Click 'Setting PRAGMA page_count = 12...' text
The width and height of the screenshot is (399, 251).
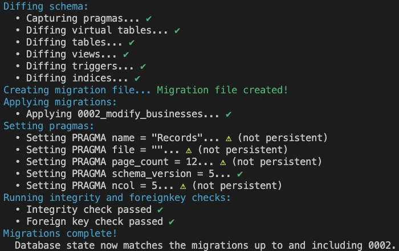point(120,162)
